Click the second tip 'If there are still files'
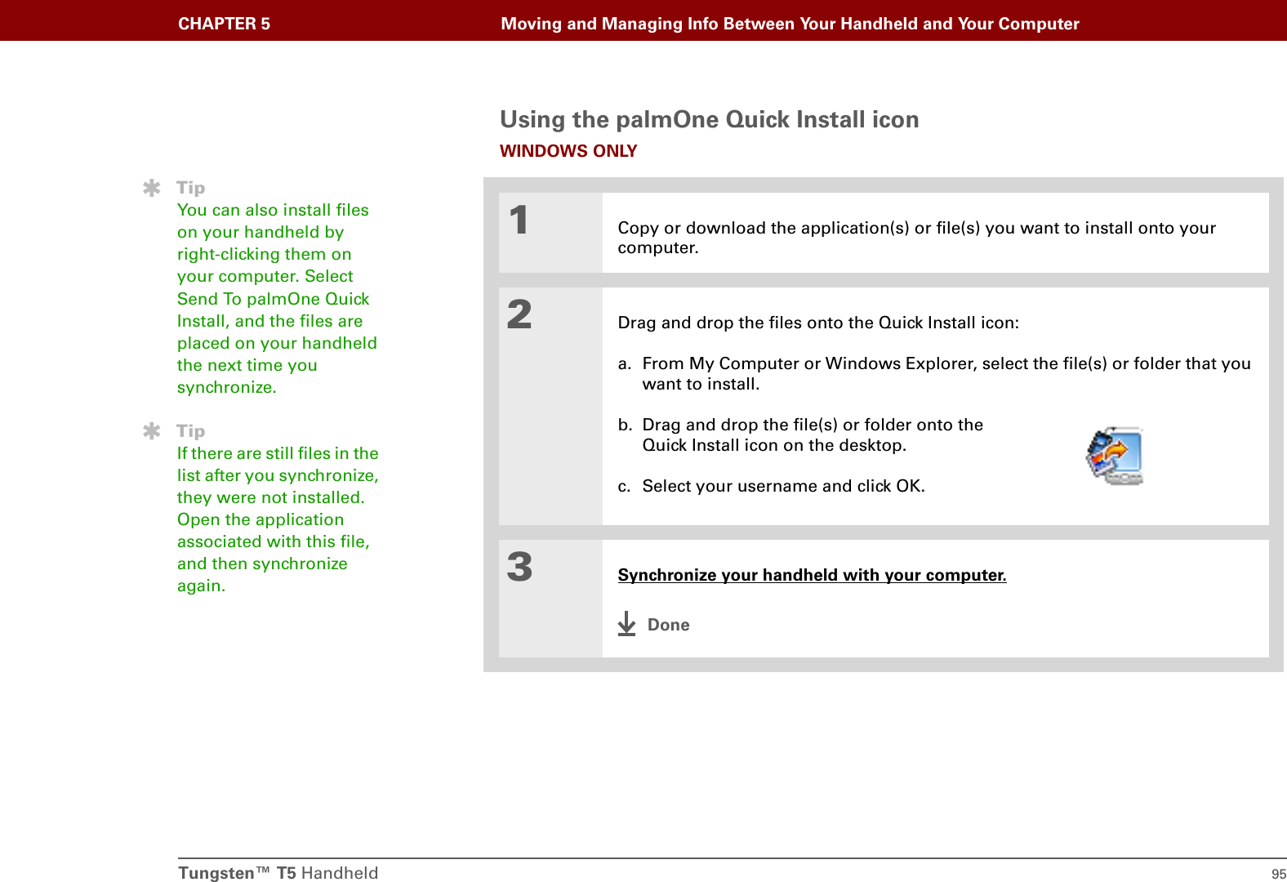1287x882 pixels. click(x=278, y=519)
